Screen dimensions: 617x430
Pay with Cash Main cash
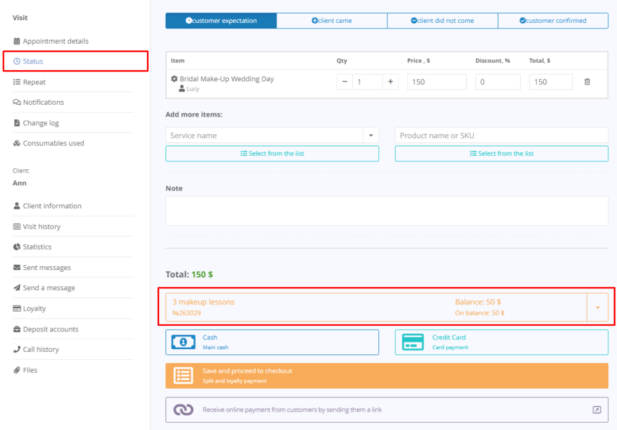tap(272, 343)
